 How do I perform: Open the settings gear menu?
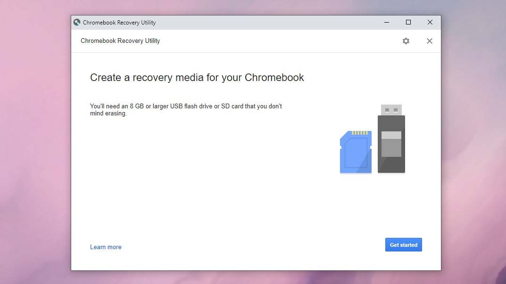click(406, 41)
